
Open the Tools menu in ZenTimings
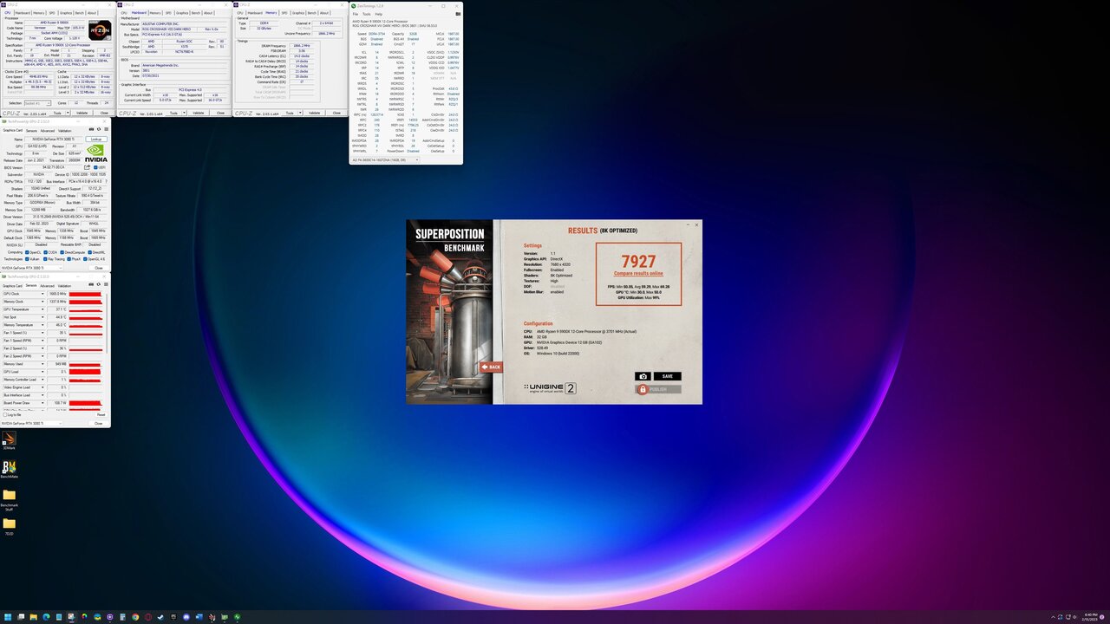(x=365, y=14)
